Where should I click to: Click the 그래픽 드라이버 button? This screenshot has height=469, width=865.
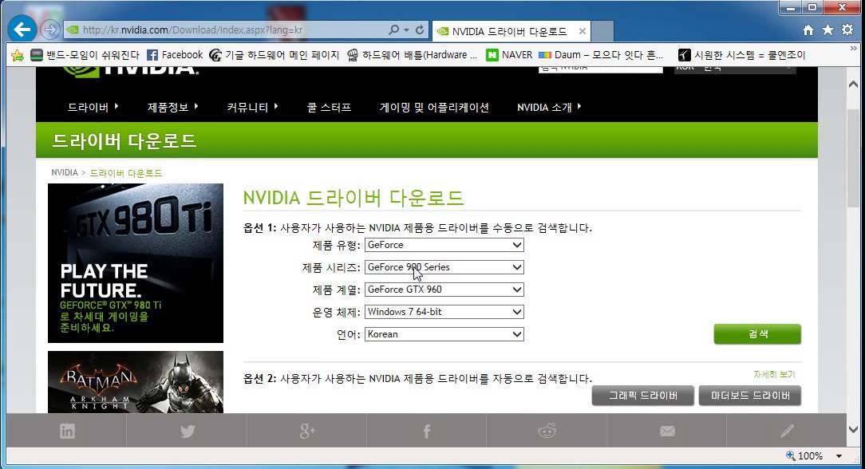(x=642, y=396)
